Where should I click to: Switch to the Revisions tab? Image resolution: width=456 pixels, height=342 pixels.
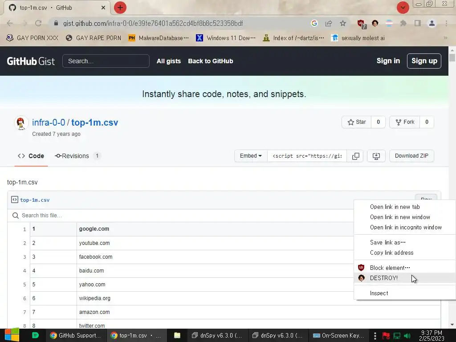pos(77,156)
